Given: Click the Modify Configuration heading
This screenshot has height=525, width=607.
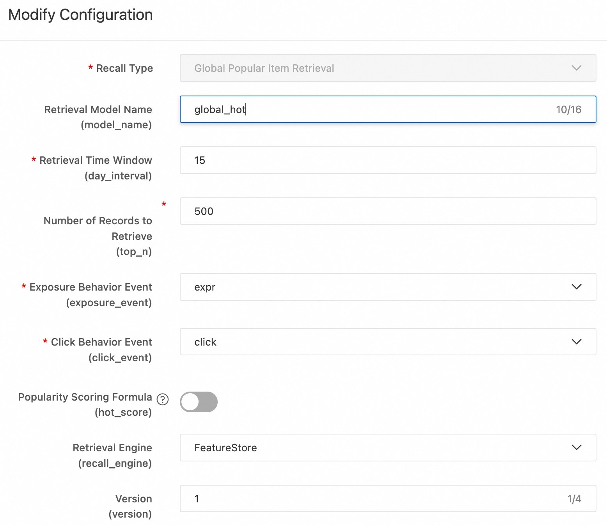Looking at the screenshot, I should (80, 15).
